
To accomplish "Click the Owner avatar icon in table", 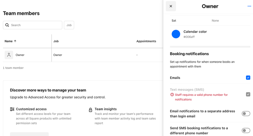I will (9, 55).
